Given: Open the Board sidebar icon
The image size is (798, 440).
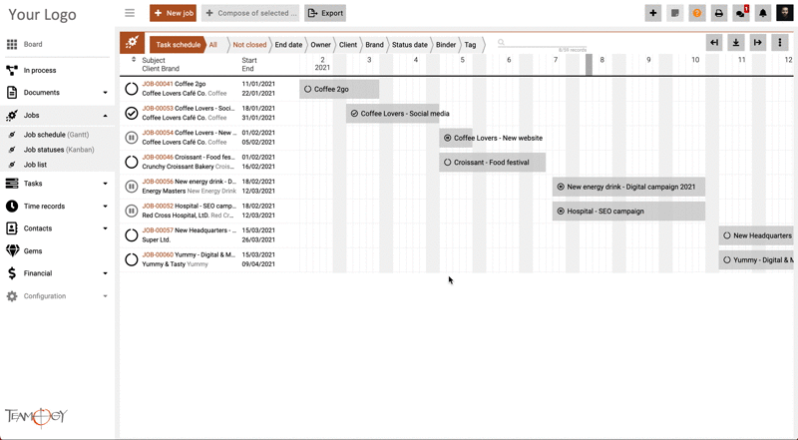Looking at the screenshot, I should tap(12, 44).
